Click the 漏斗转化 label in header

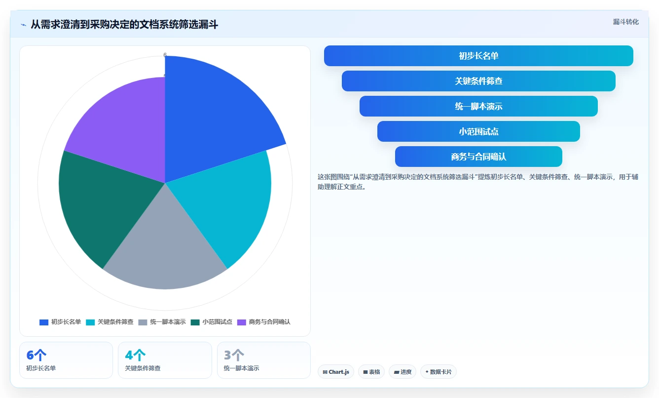coord(625,22)
